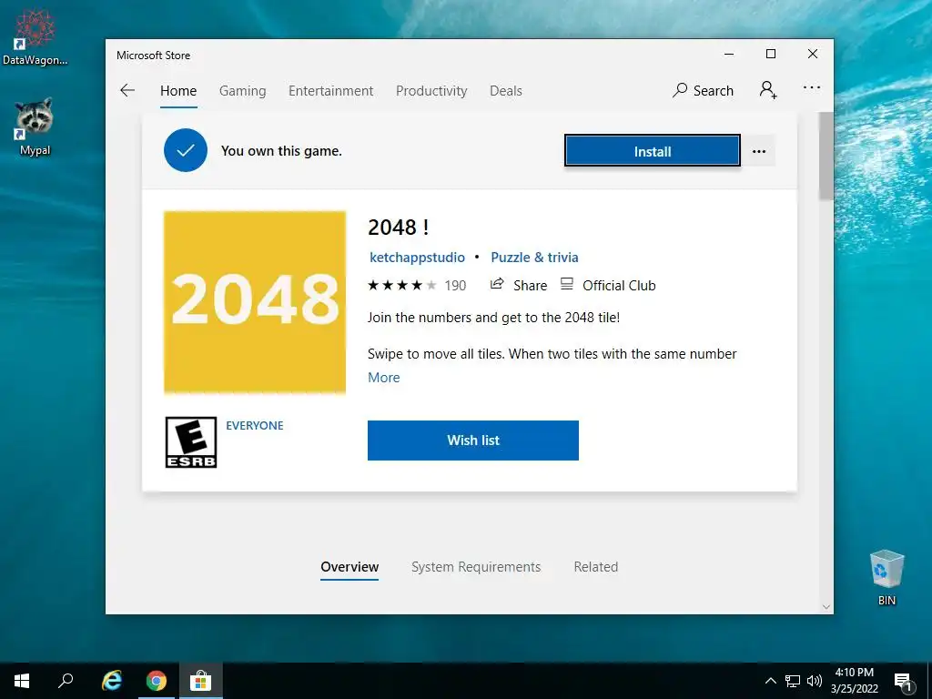
Task: Open the volume speaker tray icon
Action: [x=815, y=681]
